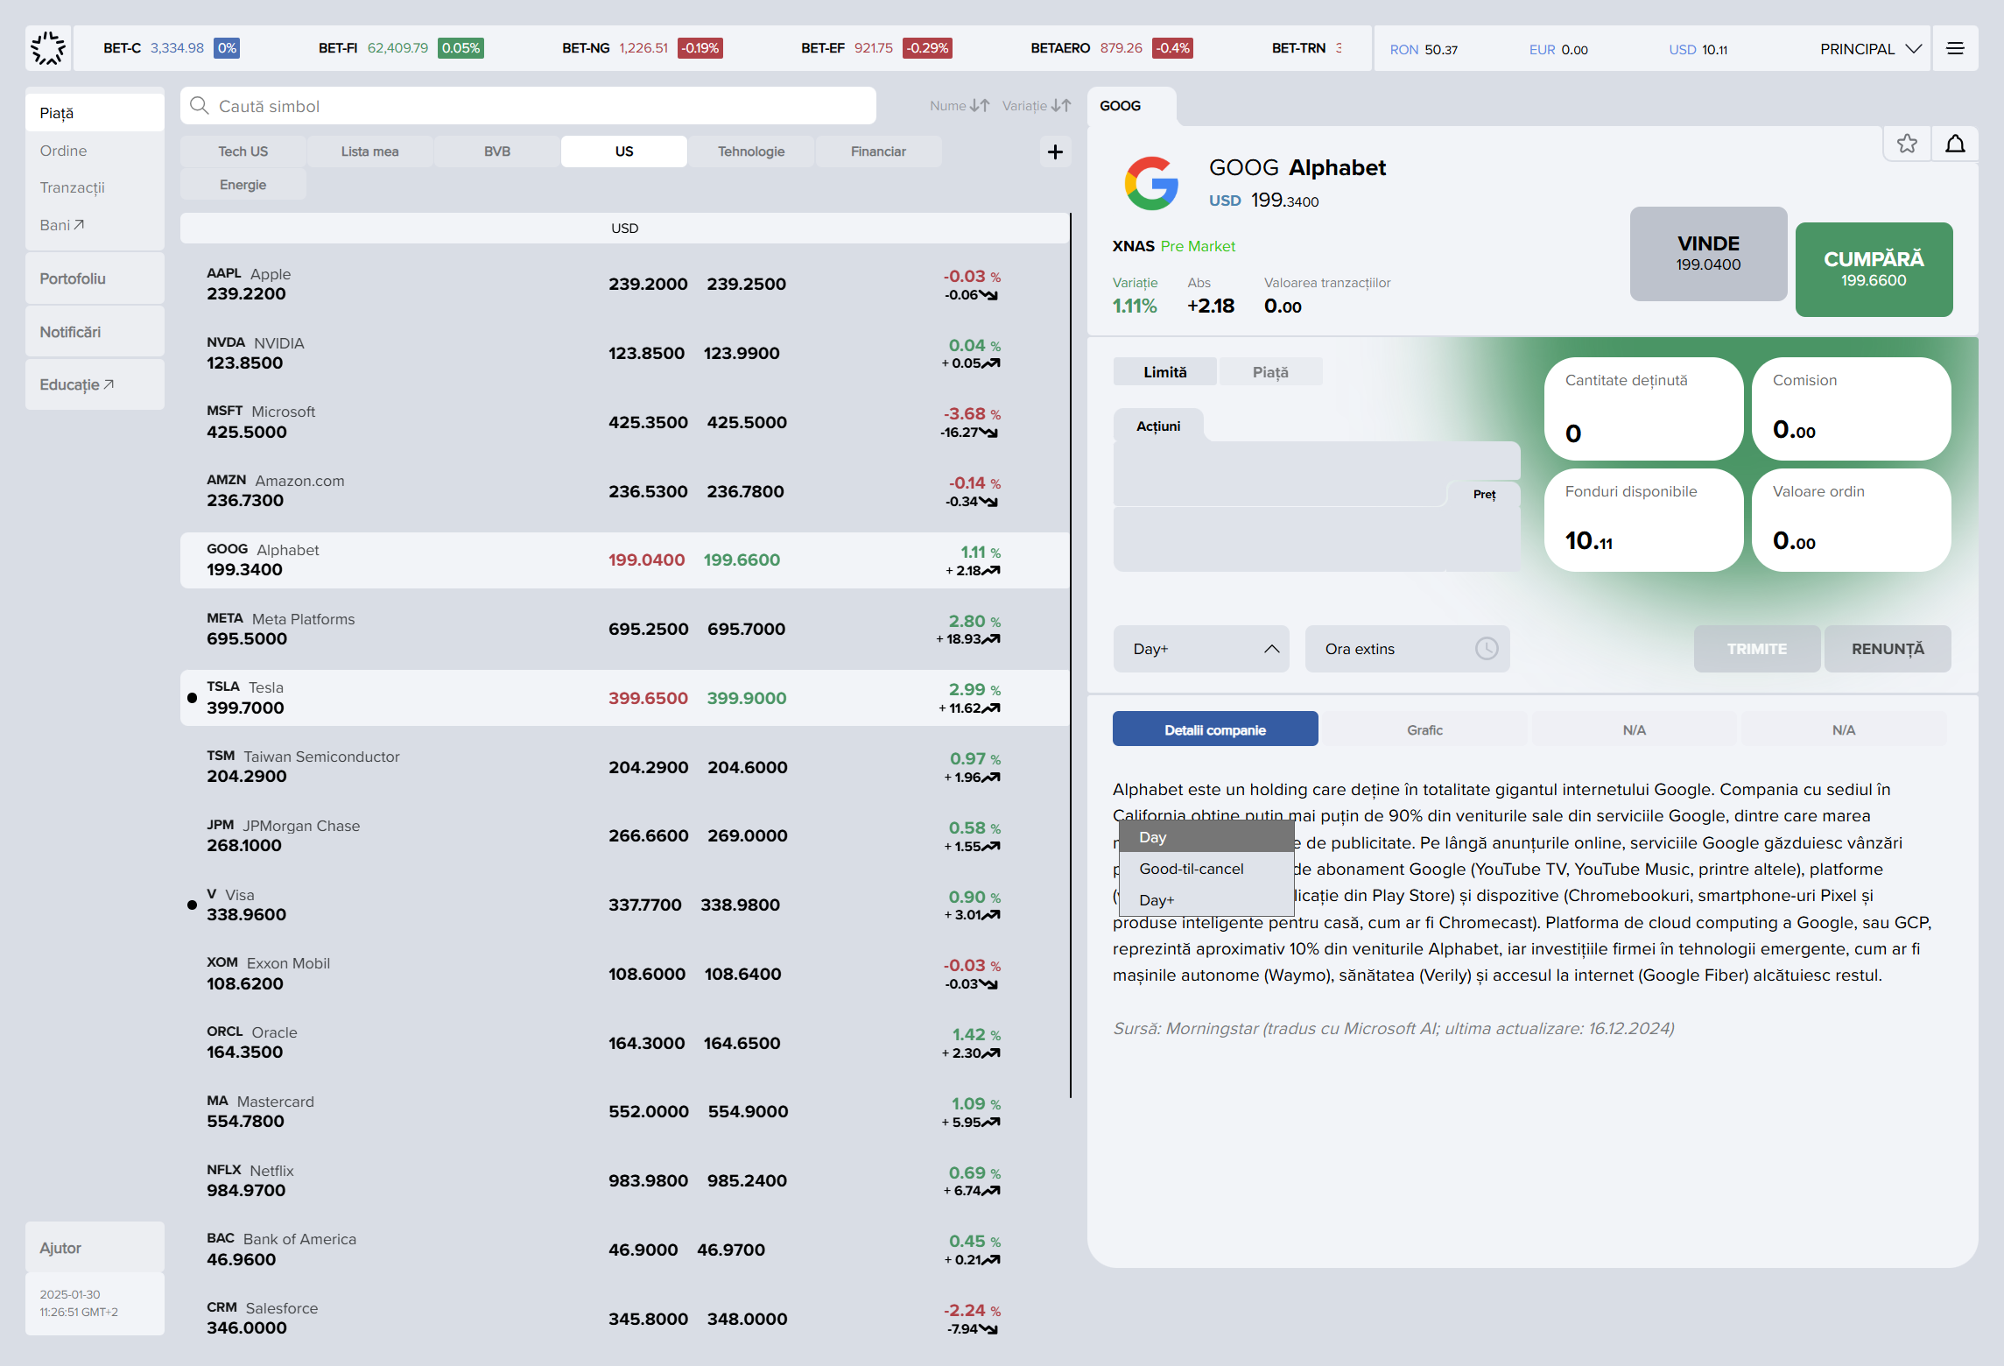This screenshot has height=1366, width=2004.
Task: Add GOOG to favorites with star icon
Action: 1907,144
